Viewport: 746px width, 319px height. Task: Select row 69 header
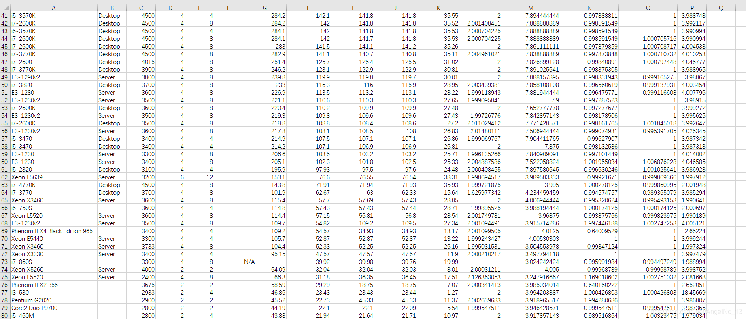click(x=5, y=231)
